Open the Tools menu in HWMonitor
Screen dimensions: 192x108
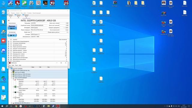tap(16, 65)
